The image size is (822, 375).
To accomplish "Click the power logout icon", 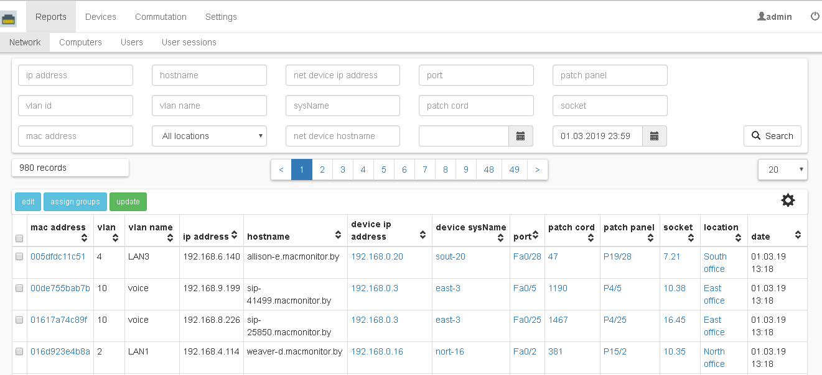I will [x=815, y=17].
